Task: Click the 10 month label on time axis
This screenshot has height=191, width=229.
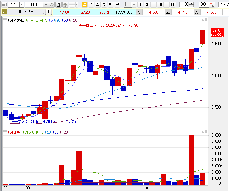Action: 146,188
